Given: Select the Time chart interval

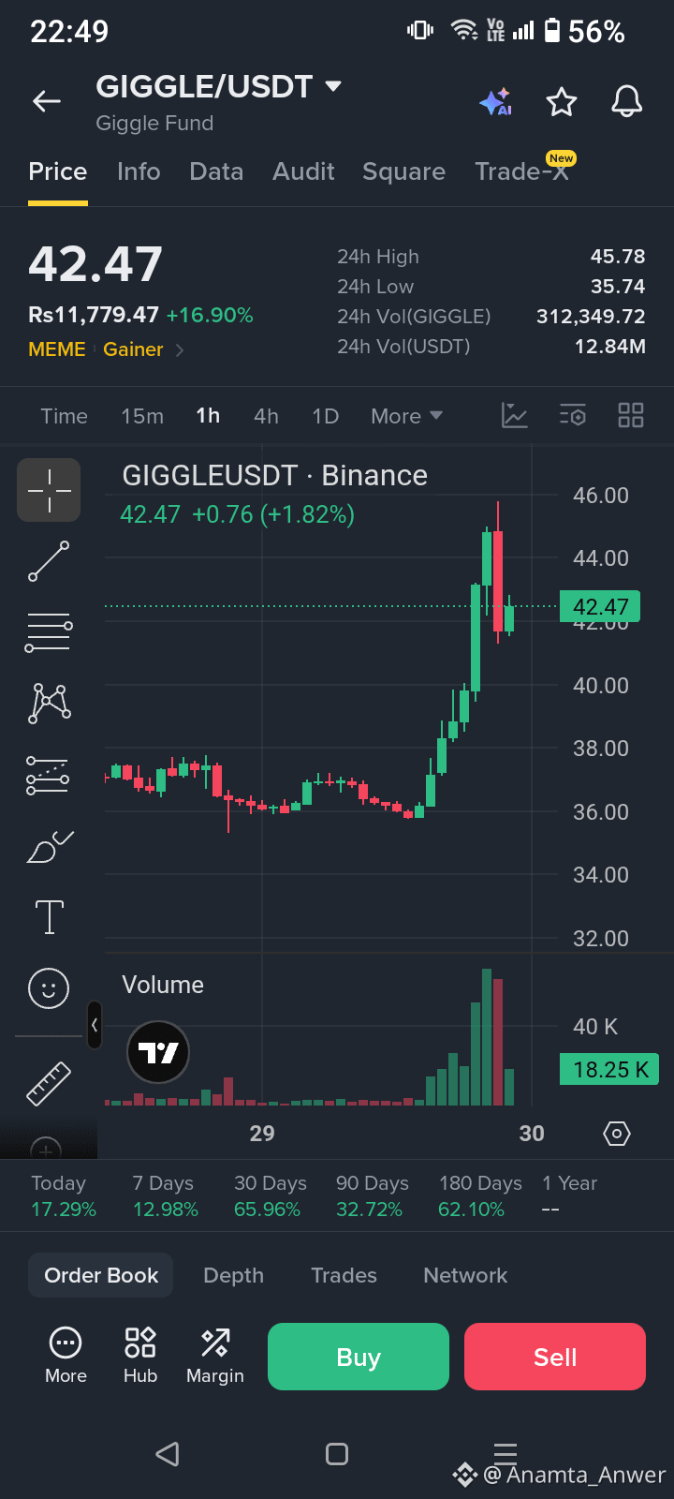Looking at the screenshot, I should (x=64, y=416).
